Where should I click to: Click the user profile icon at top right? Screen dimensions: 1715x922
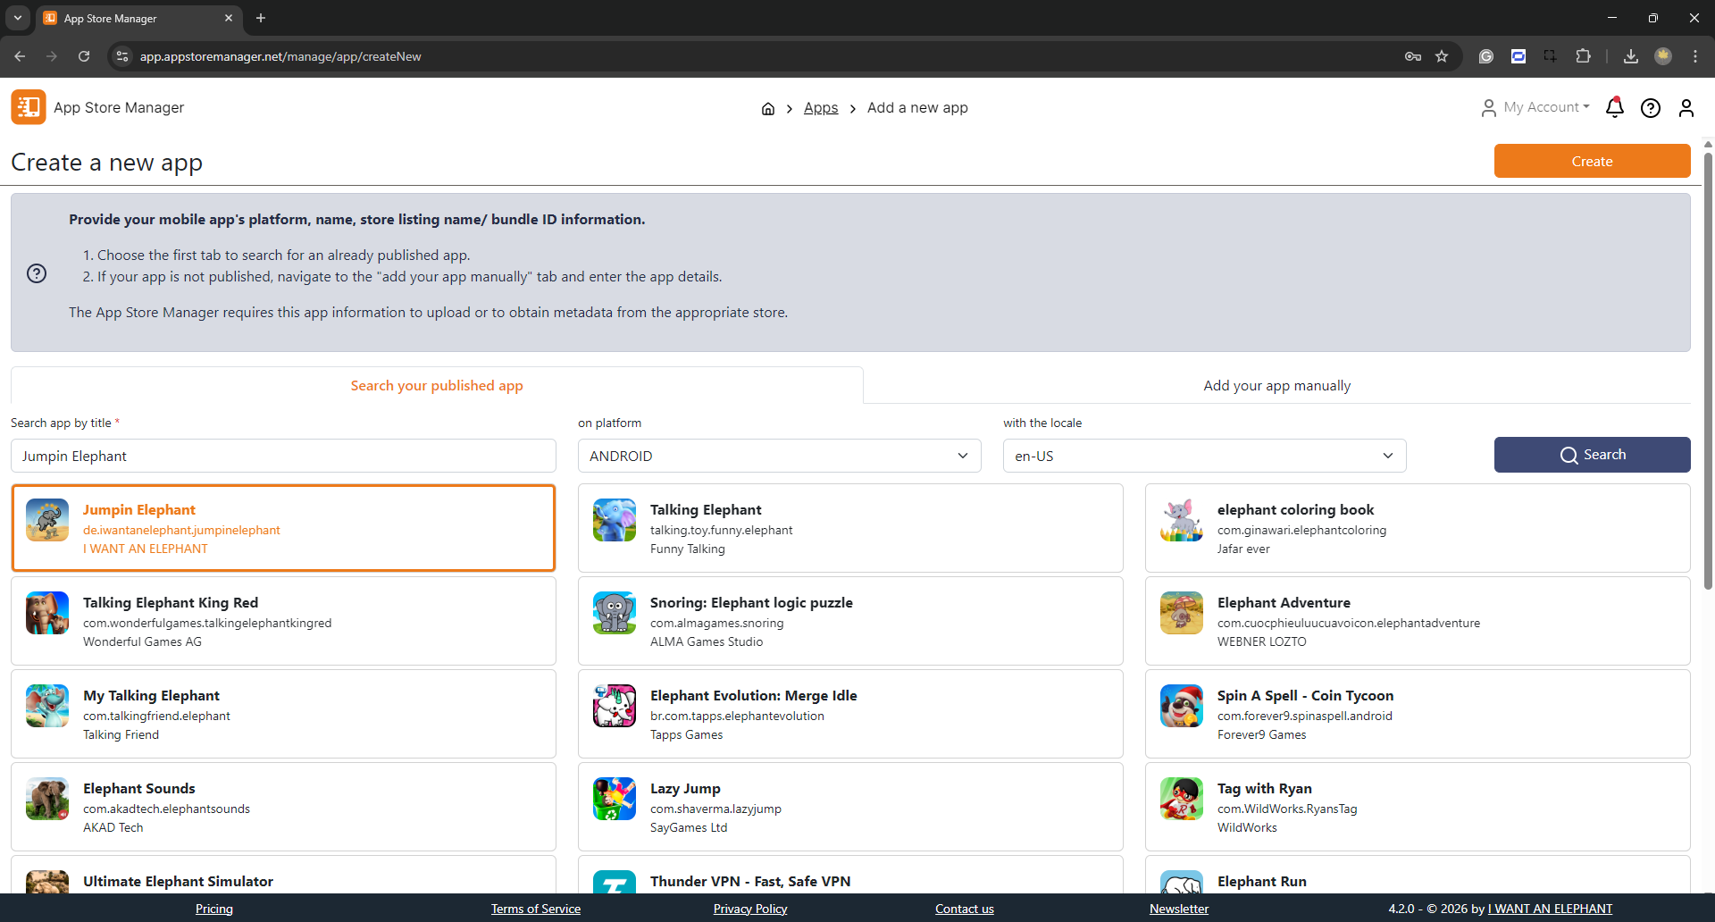click(1686, 108)
